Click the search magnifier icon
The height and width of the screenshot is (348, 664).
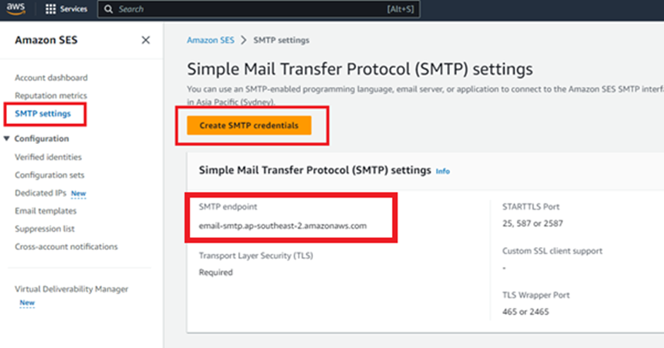coord(108,9)
